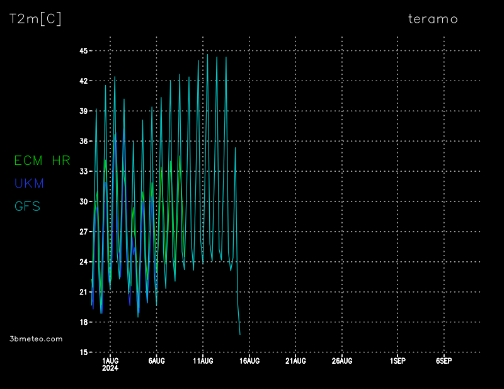Select the 16AUG date axis label
The image size is (504, 389).
249,361
